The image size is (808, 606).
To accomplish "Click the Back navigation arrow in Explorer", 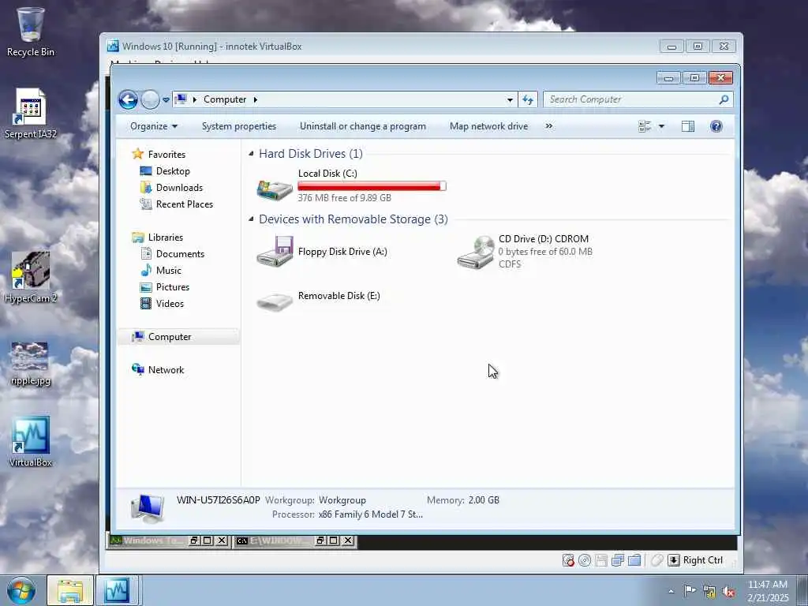I will click(x=128, y=99).
